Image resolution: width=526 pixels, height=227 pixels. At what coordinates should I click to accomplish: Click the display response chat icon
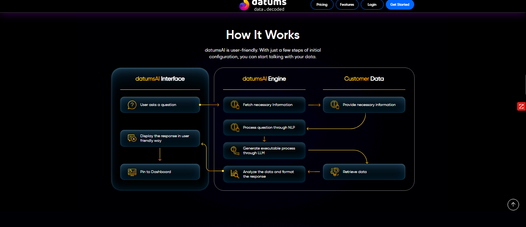(132, 138)
